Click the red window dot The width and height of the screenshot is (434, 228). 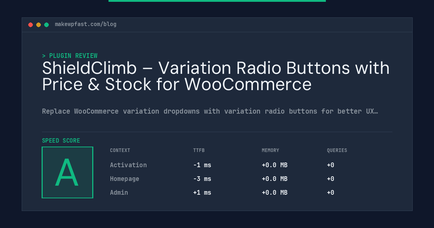pyautogui.click(x=30, y=25)
